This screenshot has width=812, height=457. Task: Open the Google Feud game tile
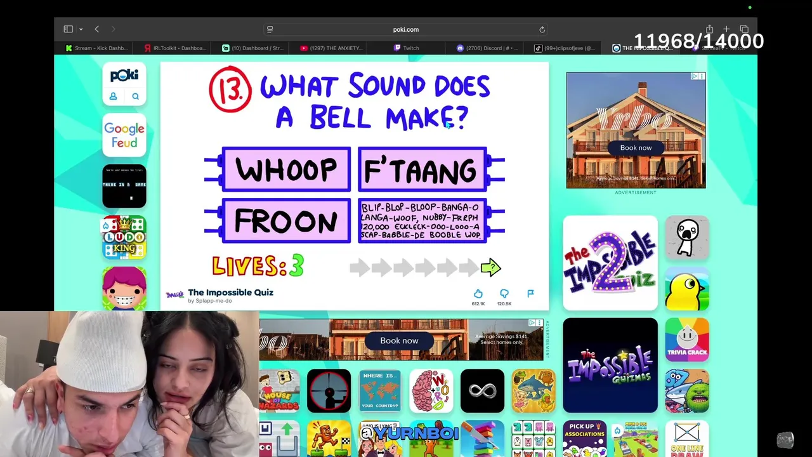[124, 135]
